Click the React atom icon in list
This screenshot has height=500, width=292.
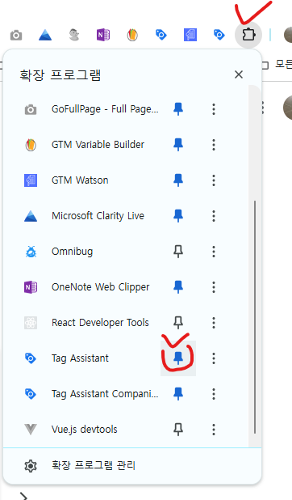pyautogui.click(x=31, y=323)
